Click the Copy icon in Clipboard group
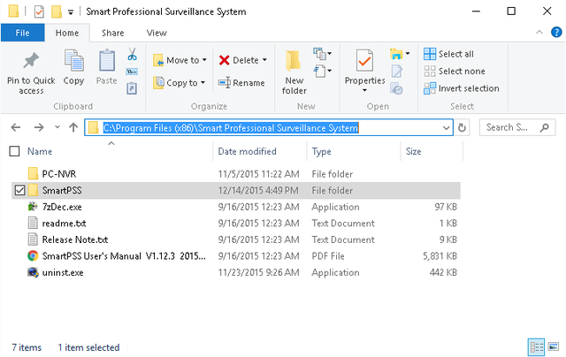 click(73, 62)
